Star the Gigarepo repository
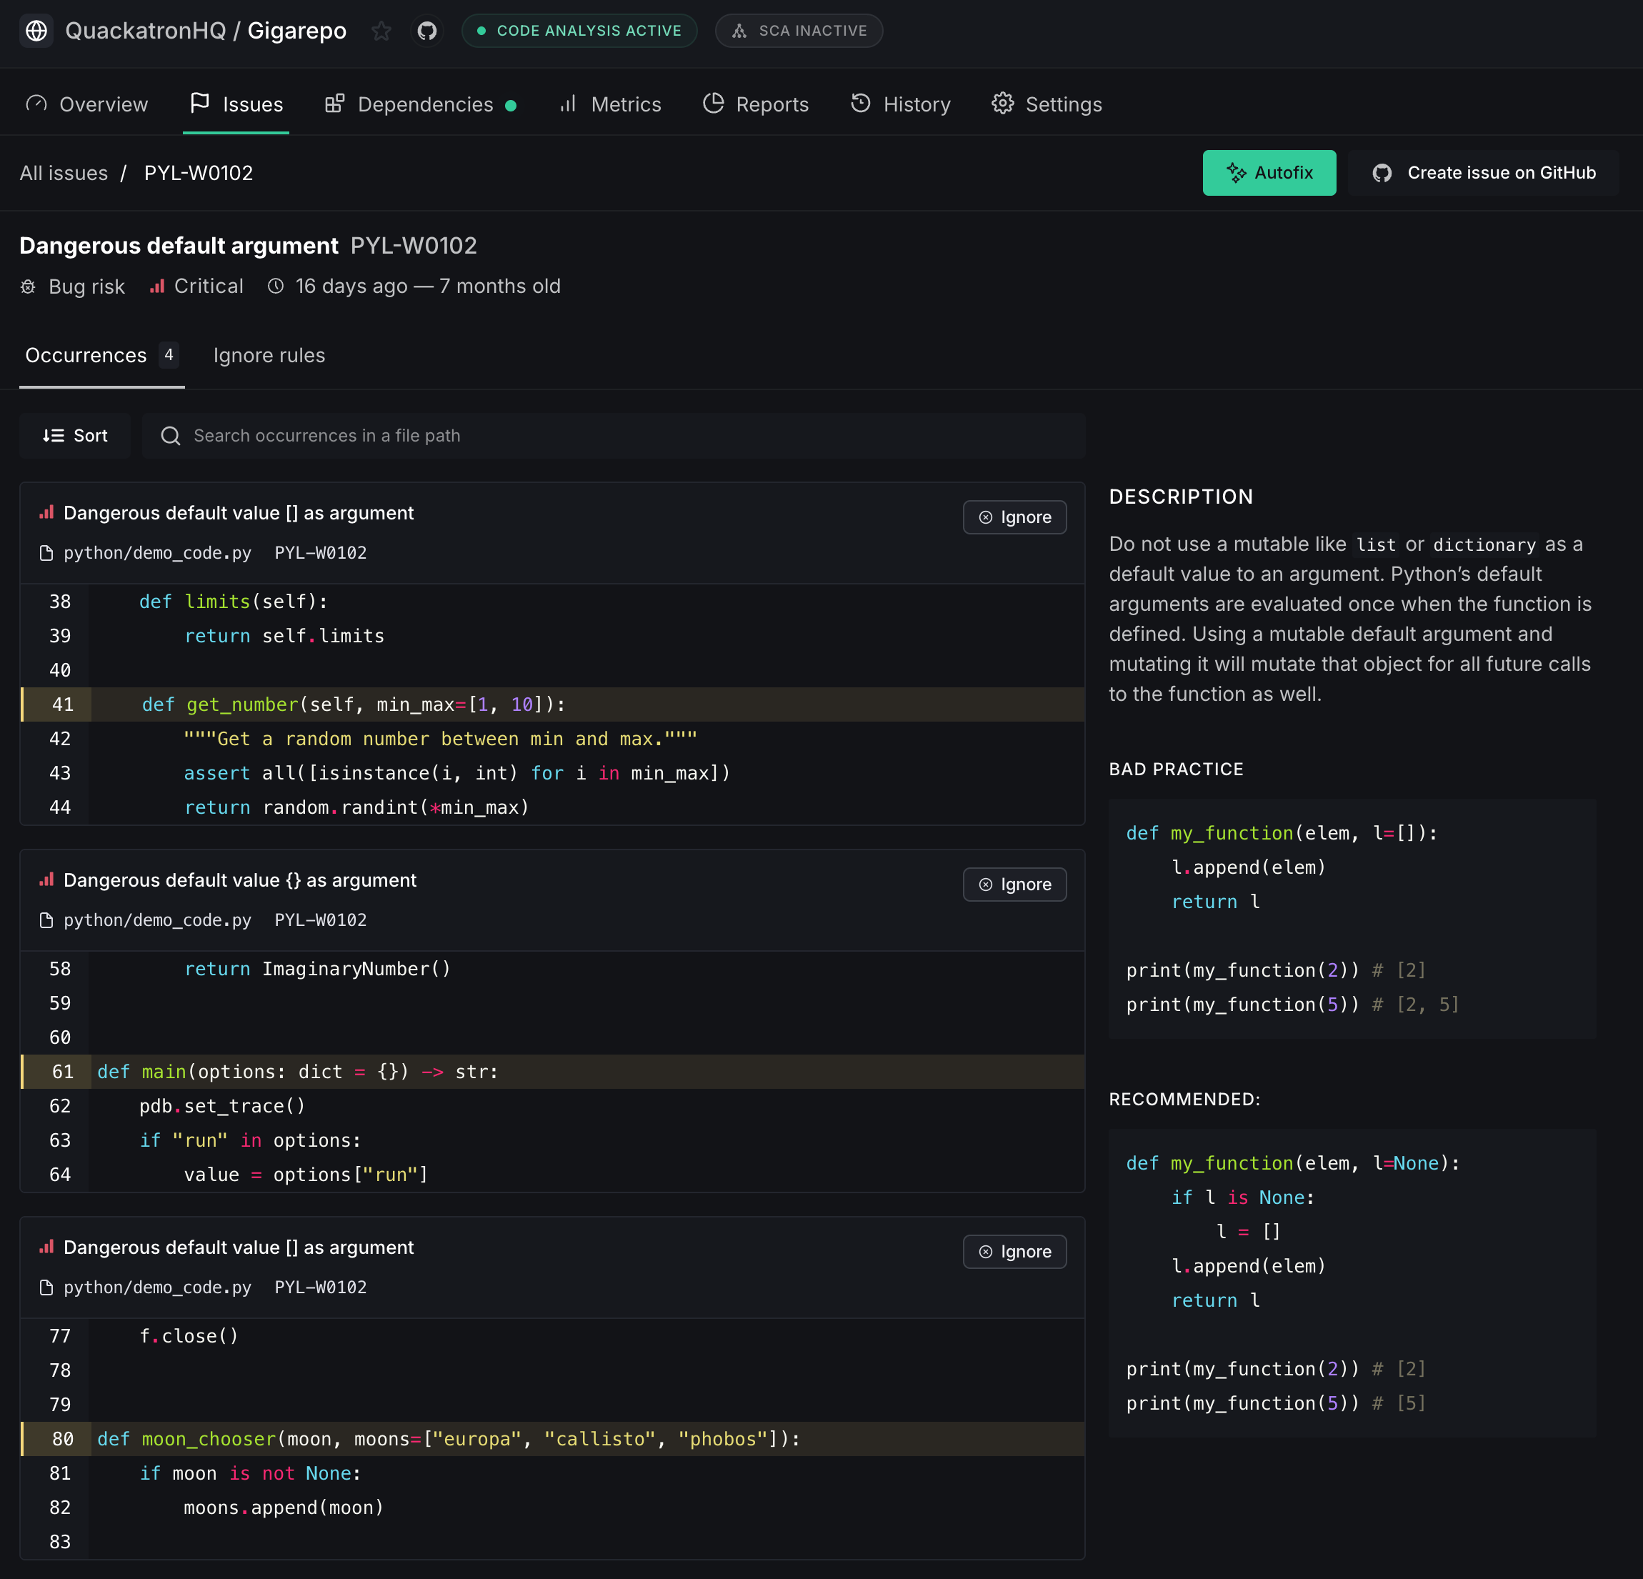 pos(381,31)
